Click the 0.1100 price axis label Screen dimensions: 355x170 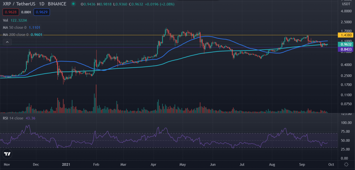pos(346,95)
